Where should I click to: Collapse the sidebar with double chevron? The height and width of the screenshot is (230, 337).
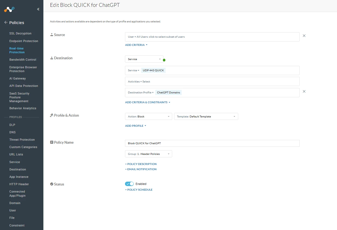click(38, 9)
